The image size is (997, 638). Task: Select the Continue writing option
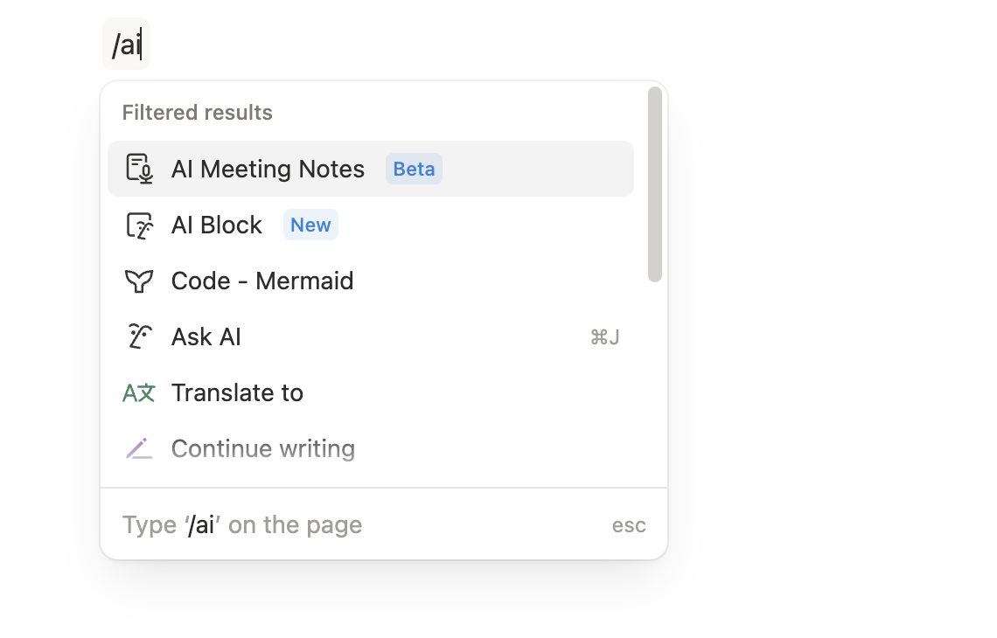263,449
